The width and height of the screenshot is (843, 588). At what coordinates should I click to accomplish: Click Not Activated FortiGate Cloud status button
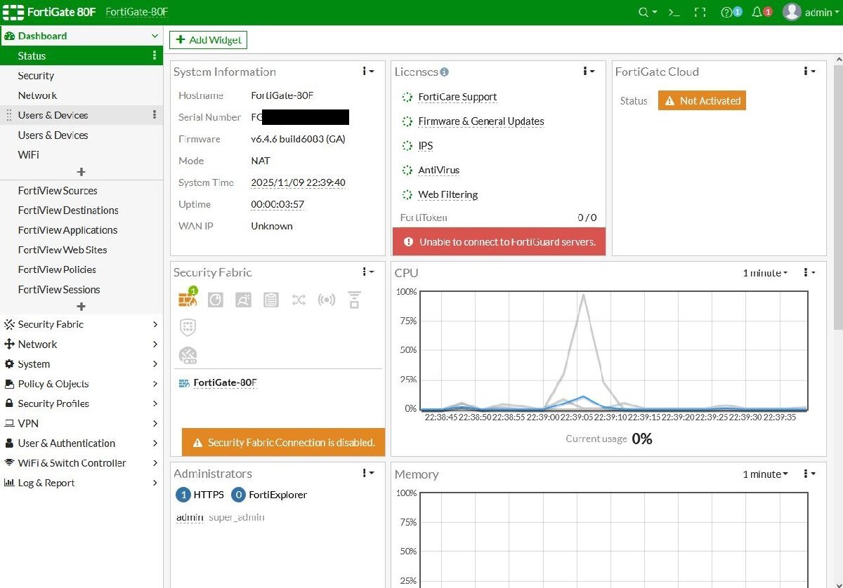(702, 101)
